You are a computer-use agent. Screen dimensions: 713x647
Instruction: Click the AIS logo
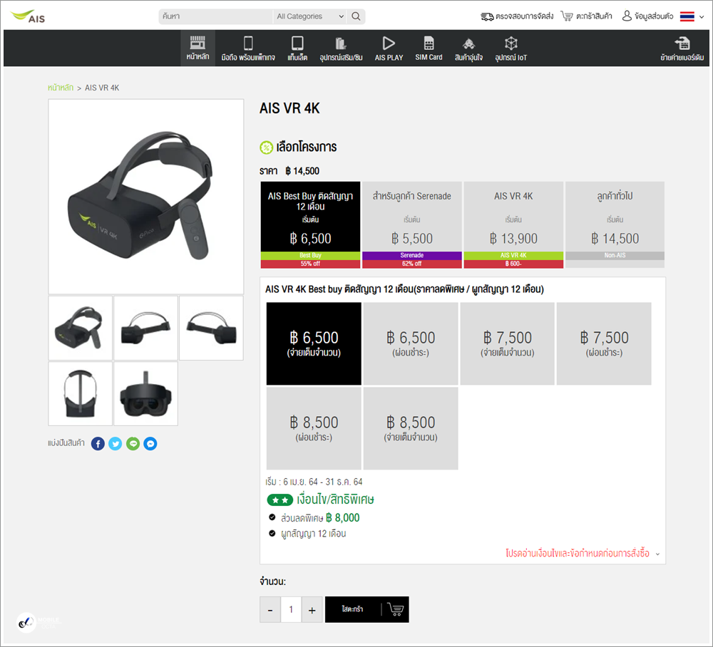[28, 16]
